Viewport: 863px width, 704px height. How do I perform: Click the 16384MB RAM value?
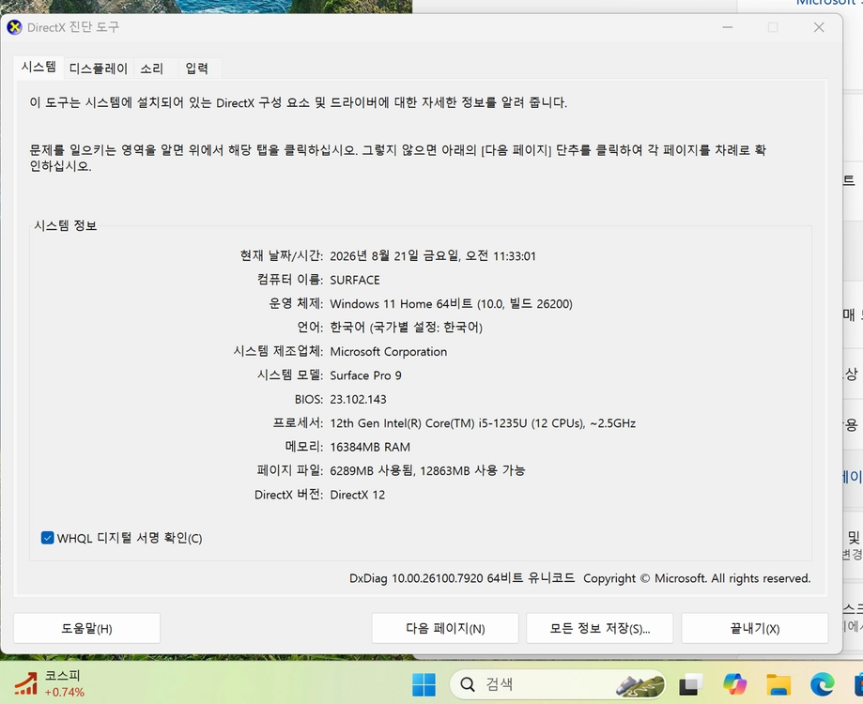(x=370, y=447)
